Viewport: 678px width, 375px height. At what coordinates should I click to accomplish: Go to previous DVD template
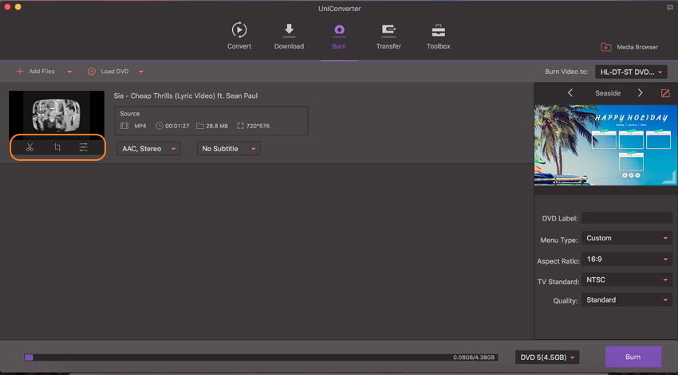pyautogui.click(x=570, y=93)
